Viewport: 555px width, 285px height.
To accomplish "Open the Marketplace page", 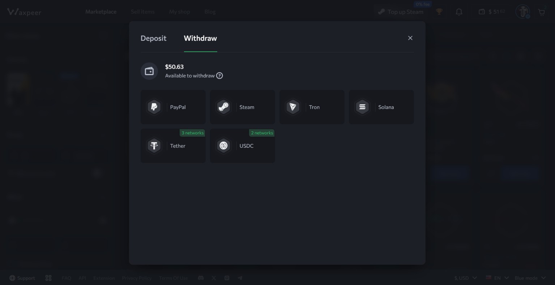I will point(101,12).
